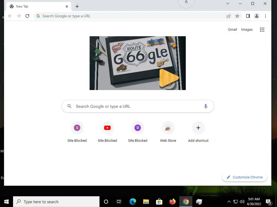Click the Chrome taskbar icon

[x=186, y=202]
